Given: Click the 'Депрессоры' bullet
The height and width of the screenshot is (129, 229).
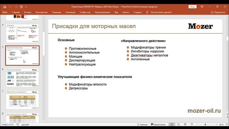Looking at the screenshot, I should (x=78, y=89).
